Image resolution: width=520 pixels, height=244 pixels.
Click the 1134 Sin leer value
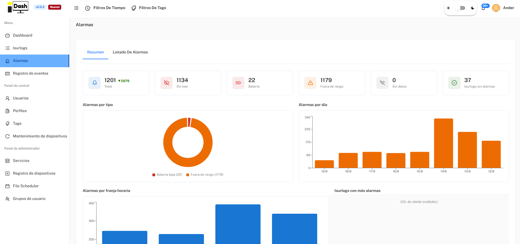pos(182,80)
